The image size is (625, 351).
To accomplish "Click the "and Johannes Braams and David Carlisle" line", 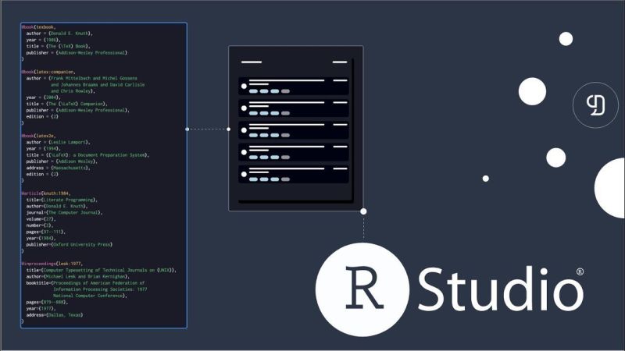I will point(98,85).
